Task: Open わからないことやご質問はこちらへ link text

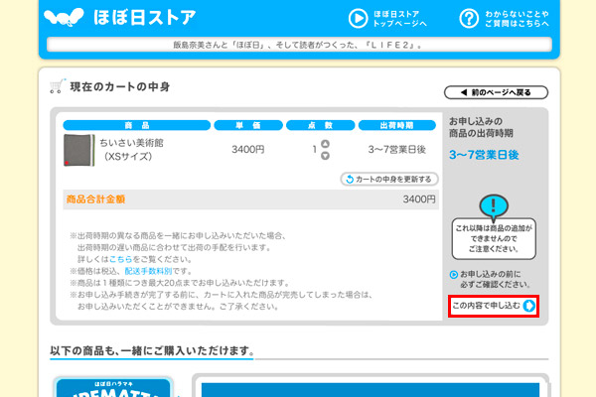Action: click(517, 18)
